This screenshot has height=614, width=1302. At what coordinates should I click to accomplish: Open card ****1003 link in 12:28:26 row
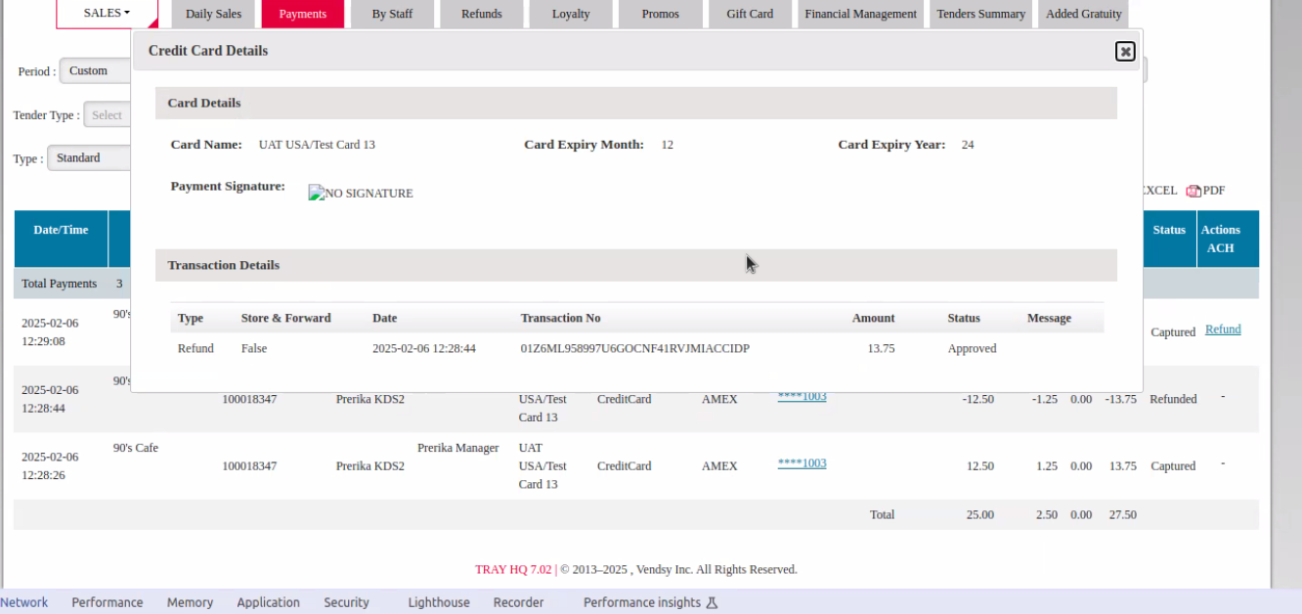(802, 463)
